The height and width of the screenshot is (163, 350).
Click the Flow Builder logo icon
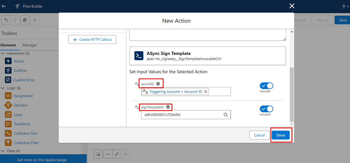pyautogui.click(x=17, y=6)
